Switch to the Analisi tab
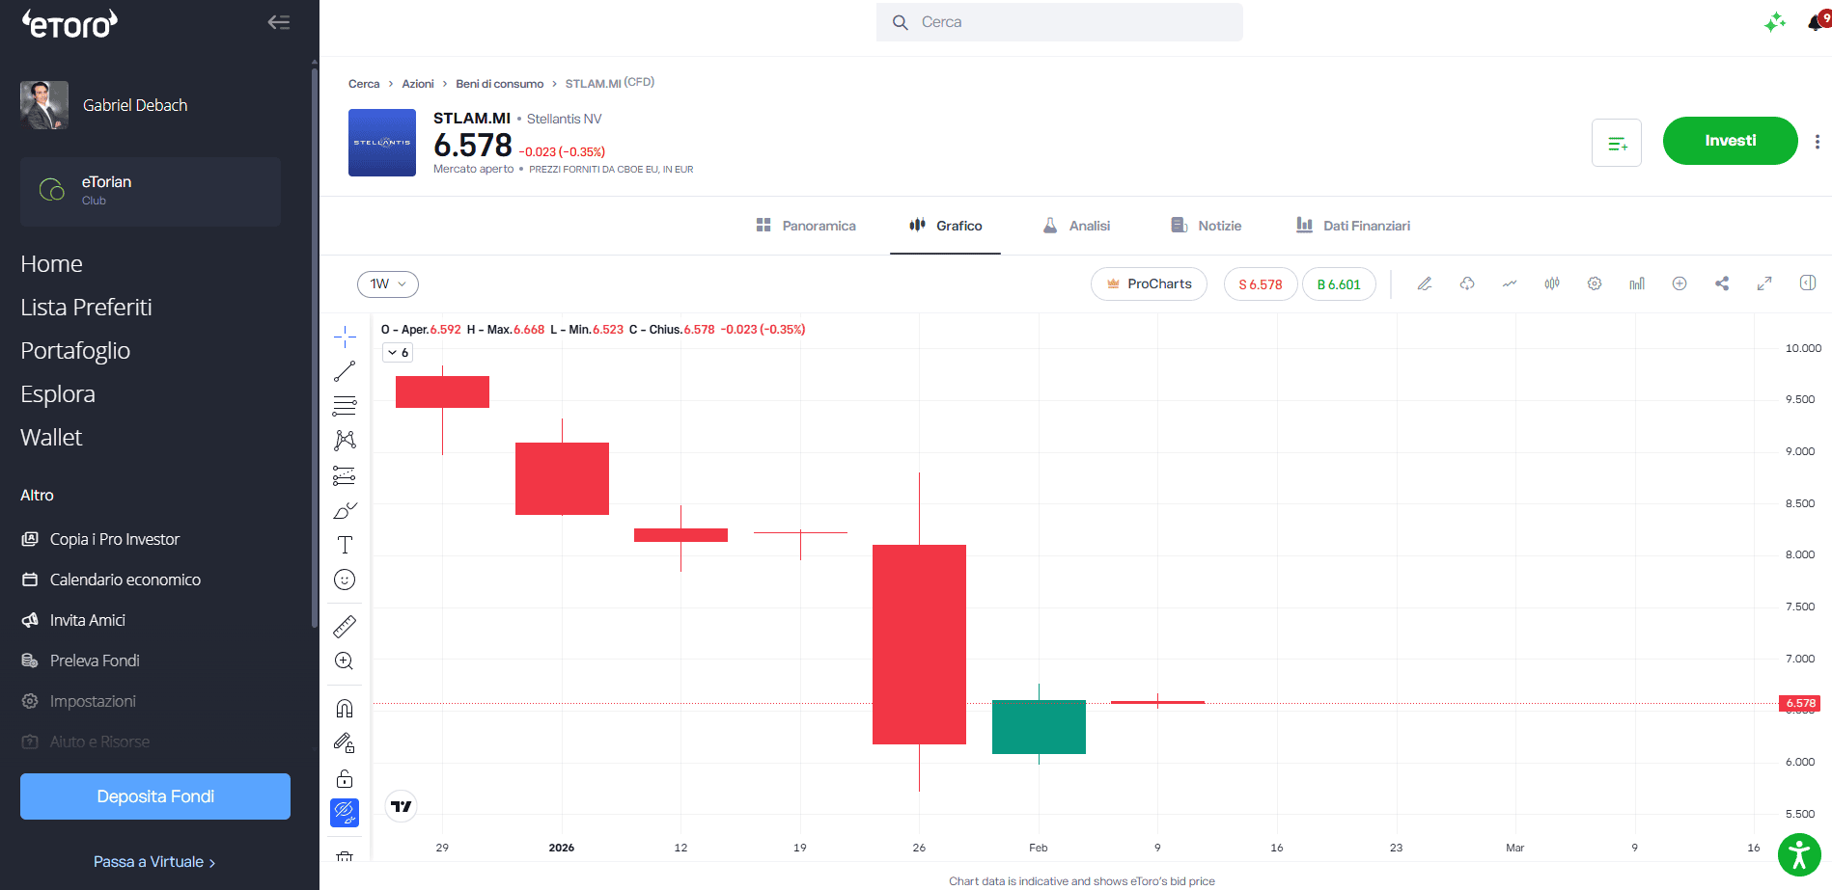 [x=1077, y=226]
